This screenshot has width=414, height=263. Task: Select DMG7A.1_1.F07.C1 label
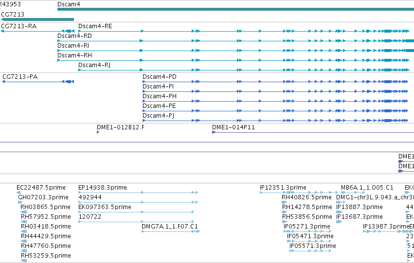coord(170,227)
